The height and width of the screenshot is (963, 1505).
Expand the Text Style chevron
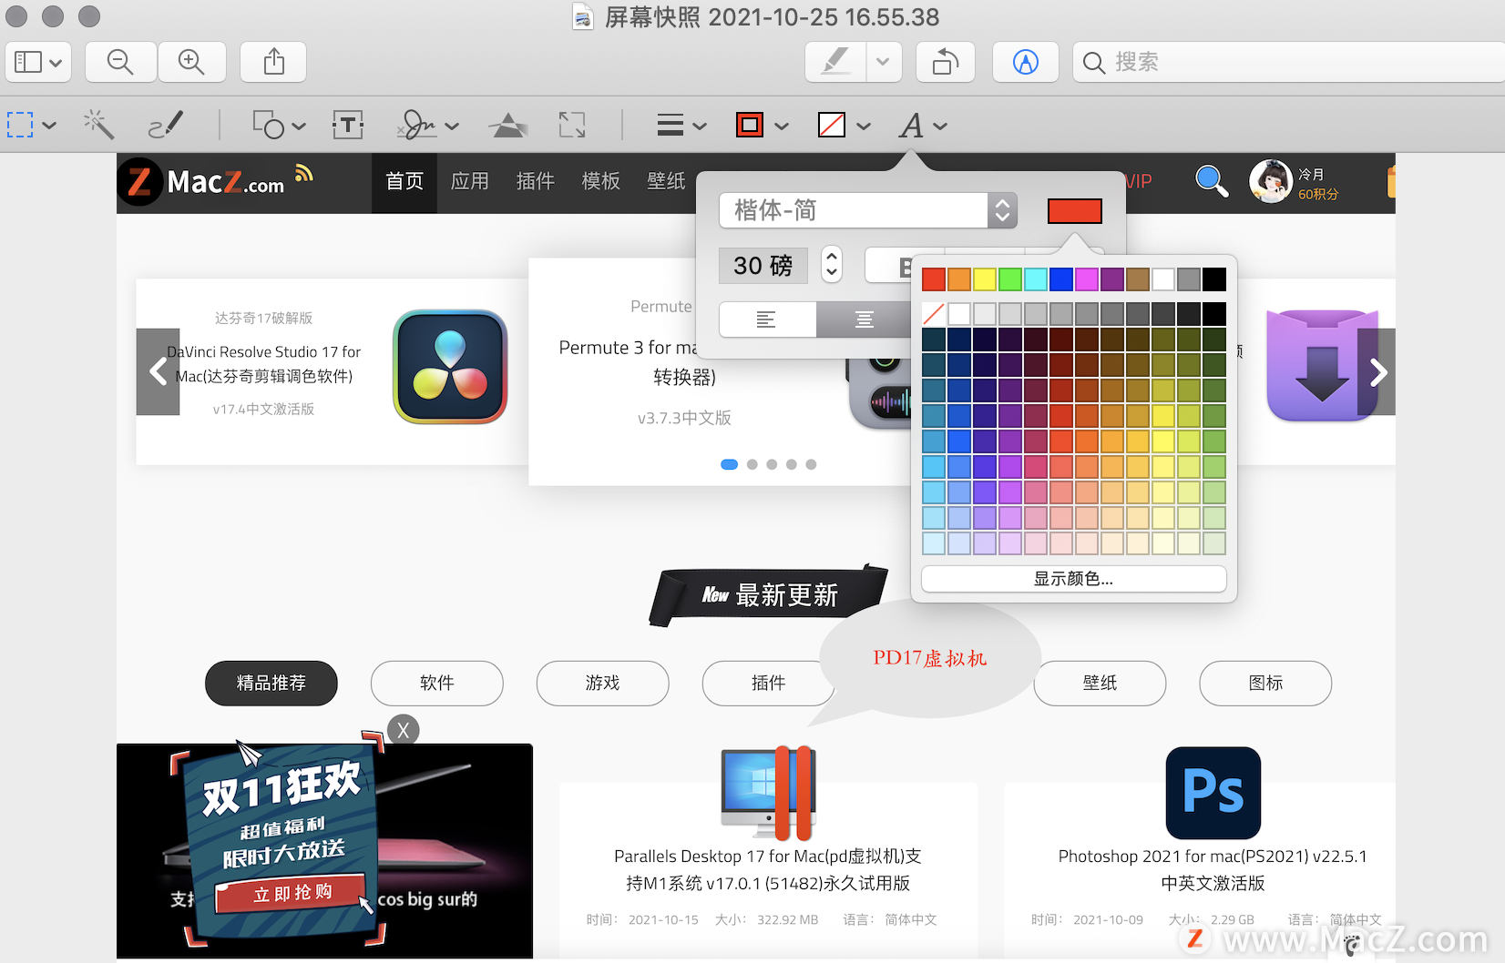click(x=941, y=126)
